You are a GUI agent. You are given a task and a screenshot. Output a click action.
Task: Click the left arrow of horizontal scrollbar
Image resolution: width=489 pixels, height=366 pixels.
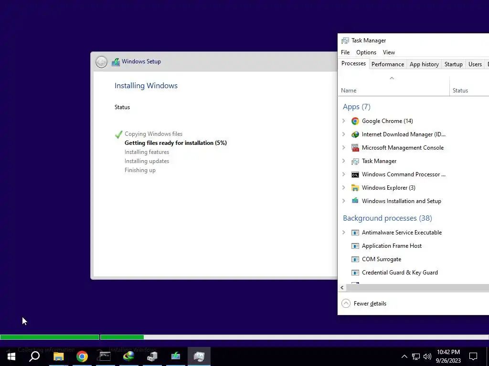pyautogui.click(x=342, y=287)
